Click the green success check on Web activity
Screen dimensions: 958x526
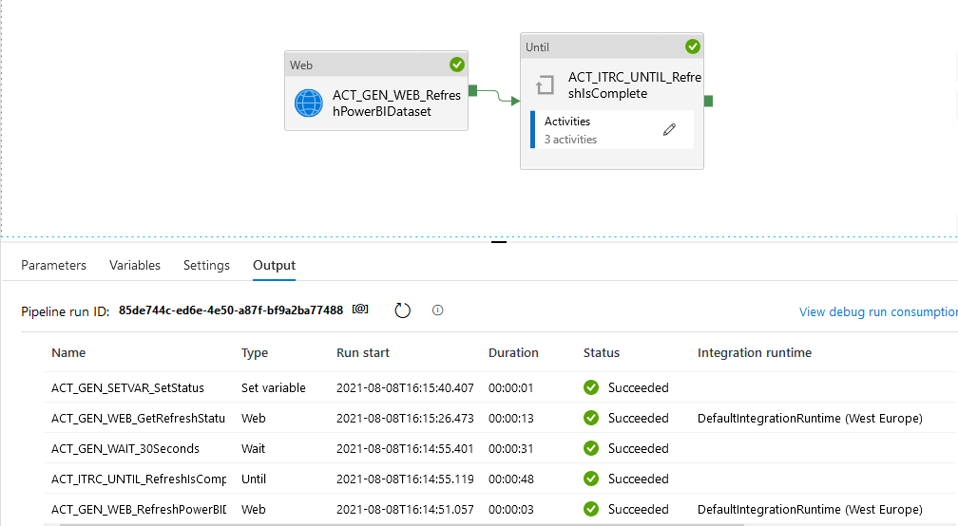click(x=457, y=65)
